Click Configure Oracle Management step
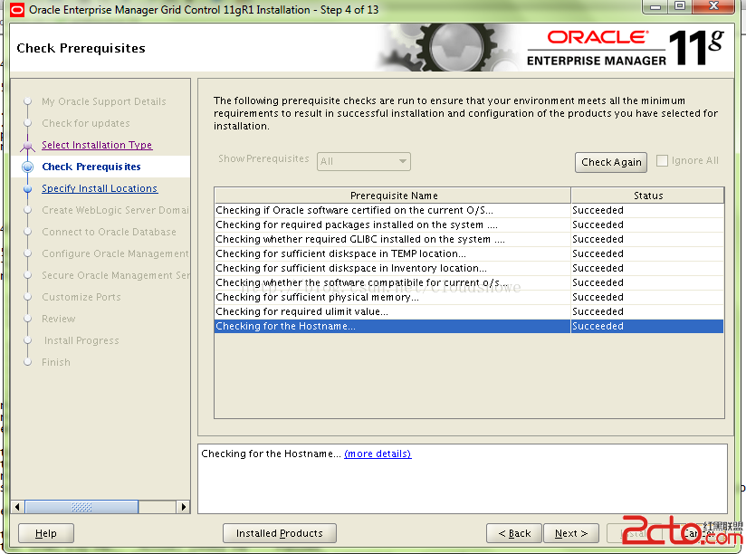The image size is (746, 554). [x=115, y=253]
